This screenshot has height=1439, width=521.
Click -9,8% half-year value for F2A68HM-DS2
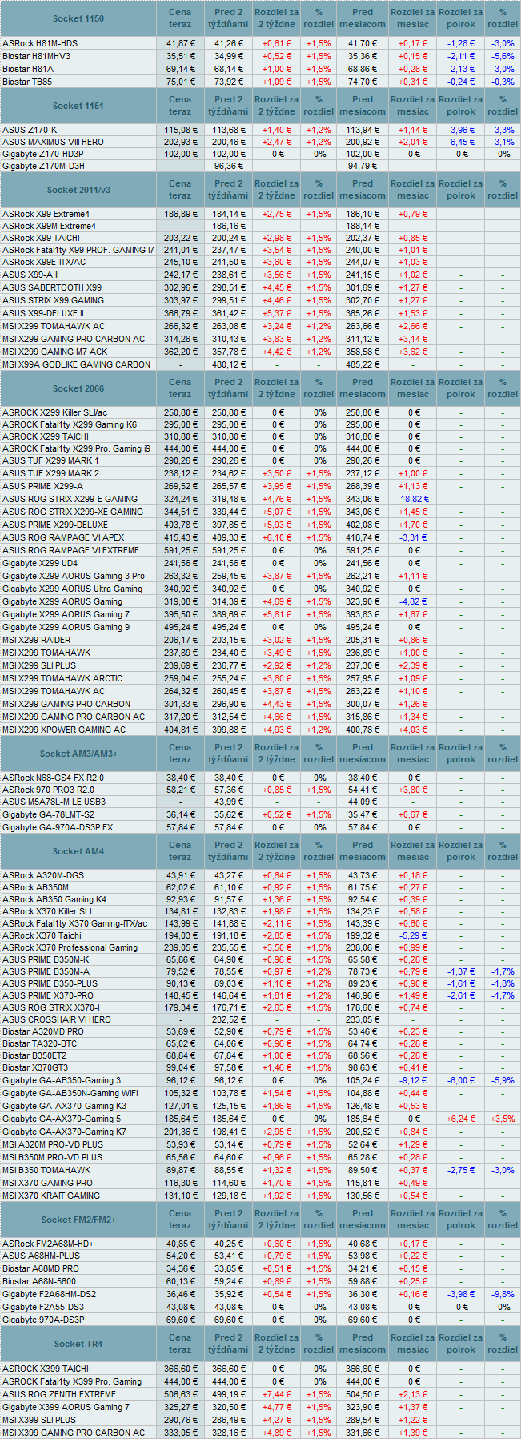click(503, 1294)
